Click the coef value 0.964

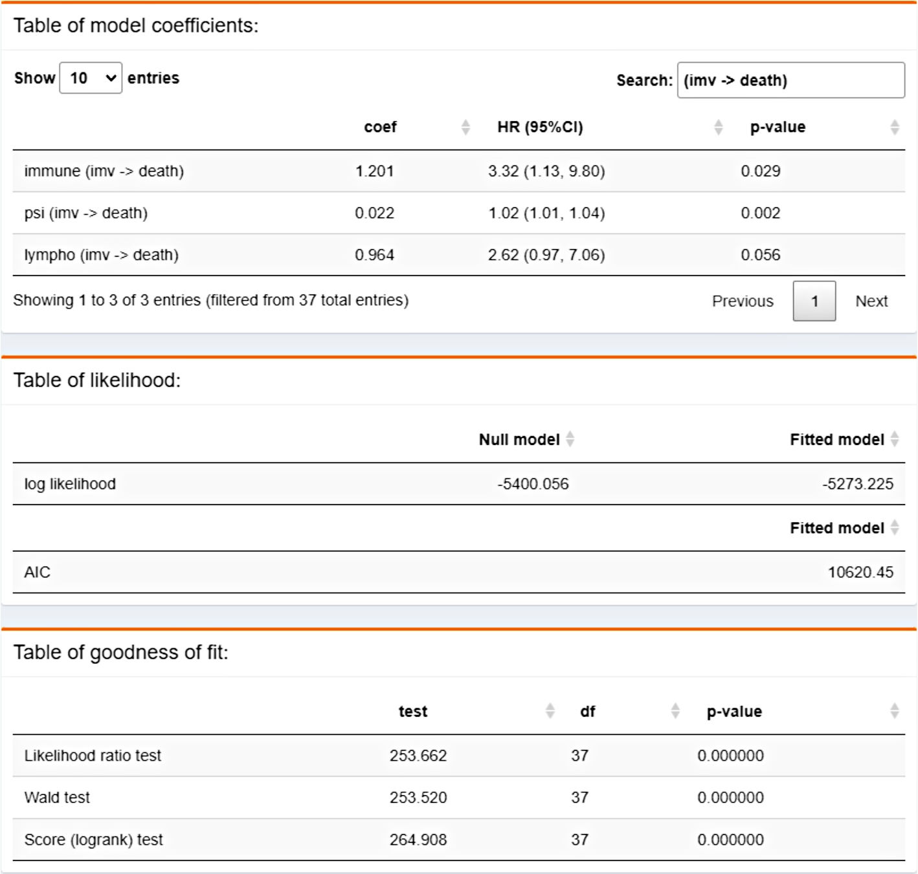(x=374, y=256)
